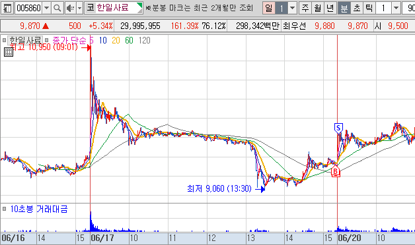Click the 한일사료 chart legend label

click(25, 40)
